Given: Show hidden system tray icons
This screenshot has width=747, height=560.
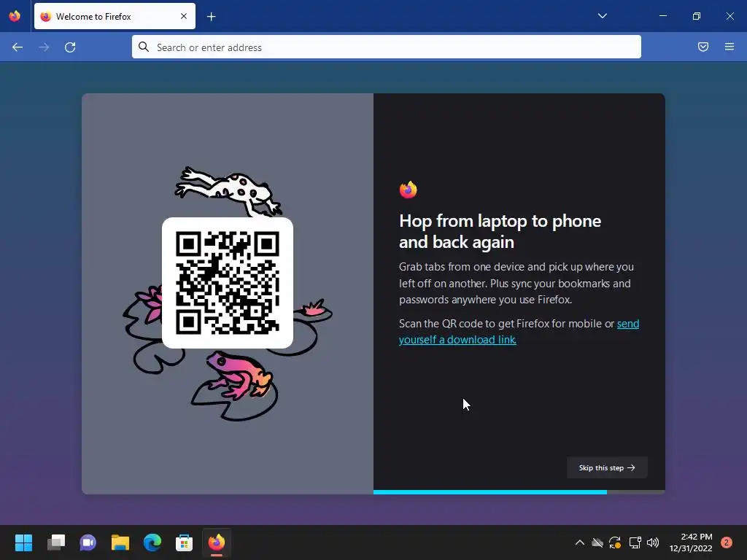Looking at the screenshot, I should click(580, 542).
